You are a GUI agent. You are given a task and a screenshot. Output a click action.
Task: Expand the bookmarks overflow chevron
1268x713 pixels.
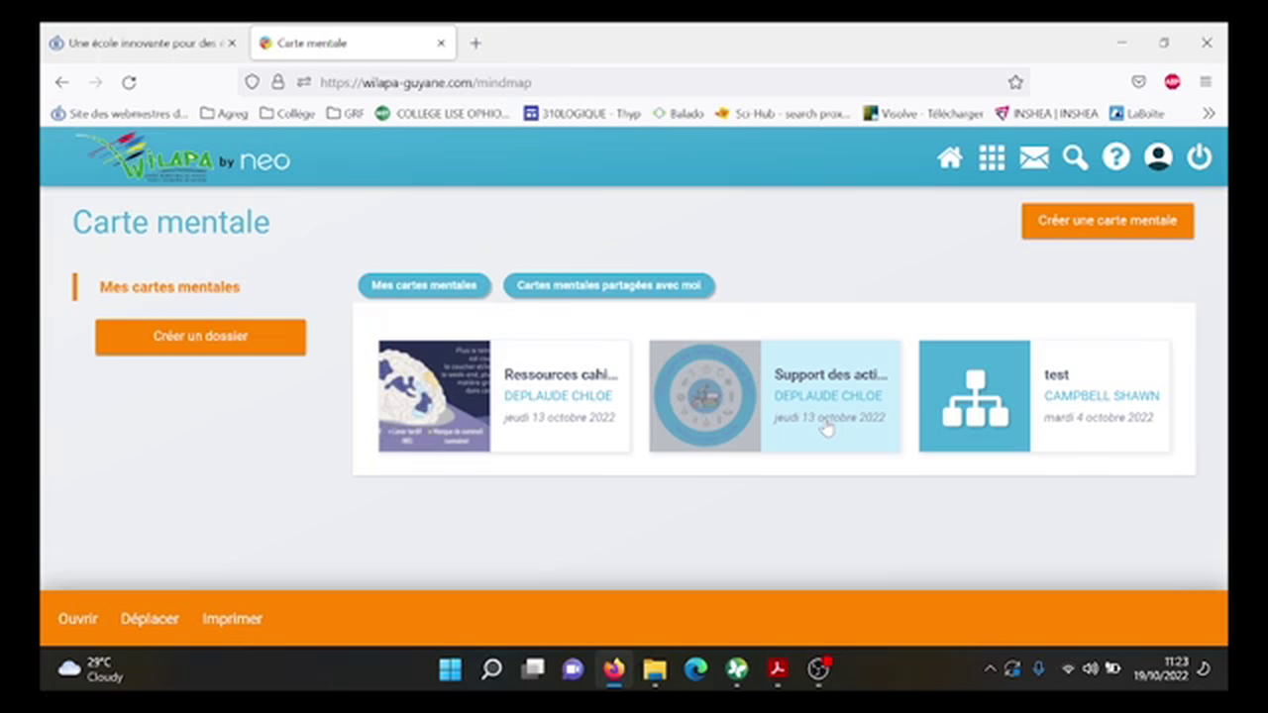click(1210, 113)
